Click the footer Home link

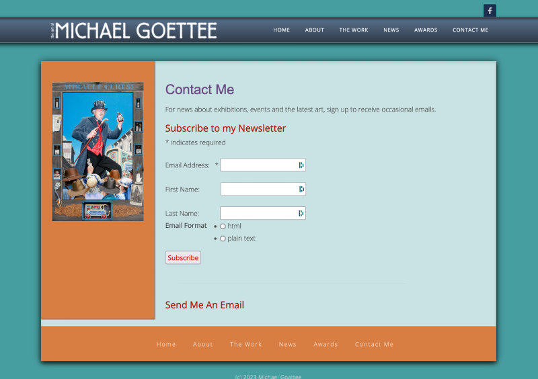coord(166,344)
